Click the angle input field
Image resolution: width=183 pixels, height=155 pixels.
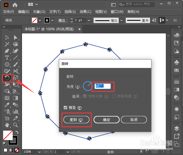pyautogui.click(x=103, y=86)
